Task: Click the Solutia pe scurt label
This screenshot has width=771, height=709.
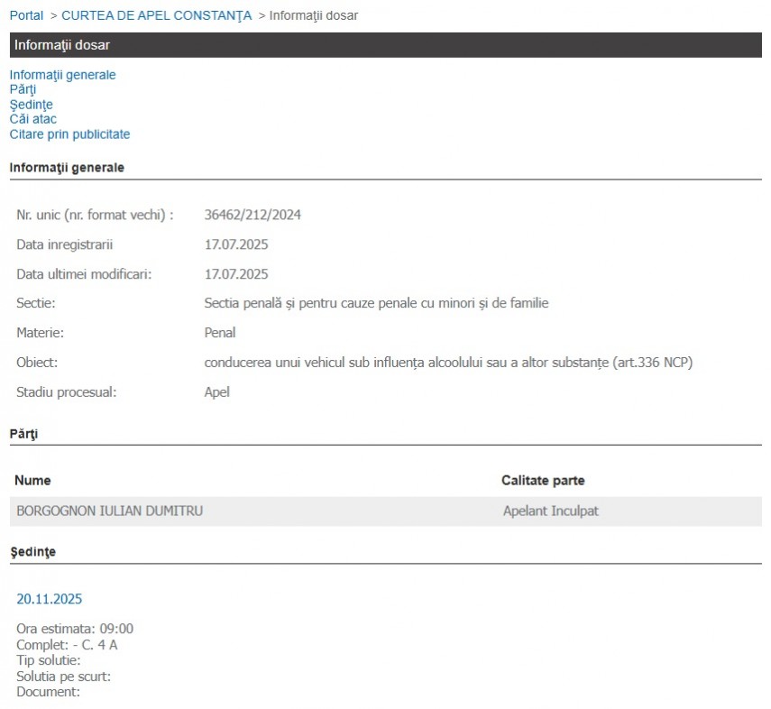Action: (63, 677)
